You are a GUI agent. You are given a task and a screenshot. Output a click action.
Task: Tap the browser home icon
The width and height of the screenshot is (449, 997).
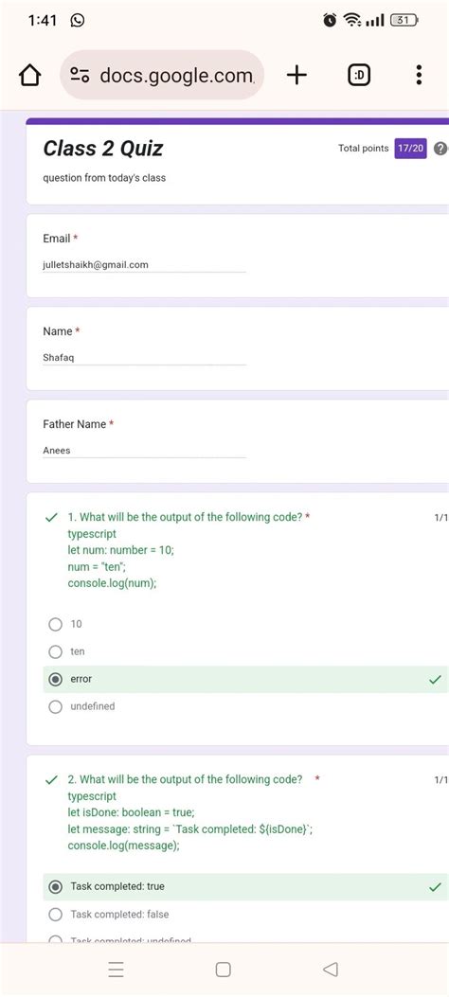pos(30,76)
